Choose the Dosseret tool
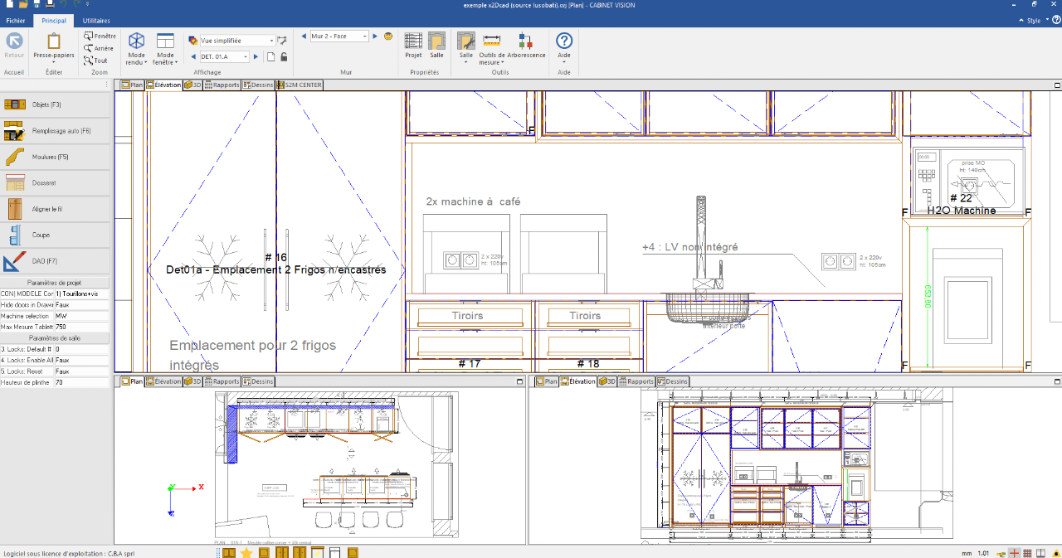The height and width of the screenshot is (558, 1062). pyautogui.click(x=55, y=182)
